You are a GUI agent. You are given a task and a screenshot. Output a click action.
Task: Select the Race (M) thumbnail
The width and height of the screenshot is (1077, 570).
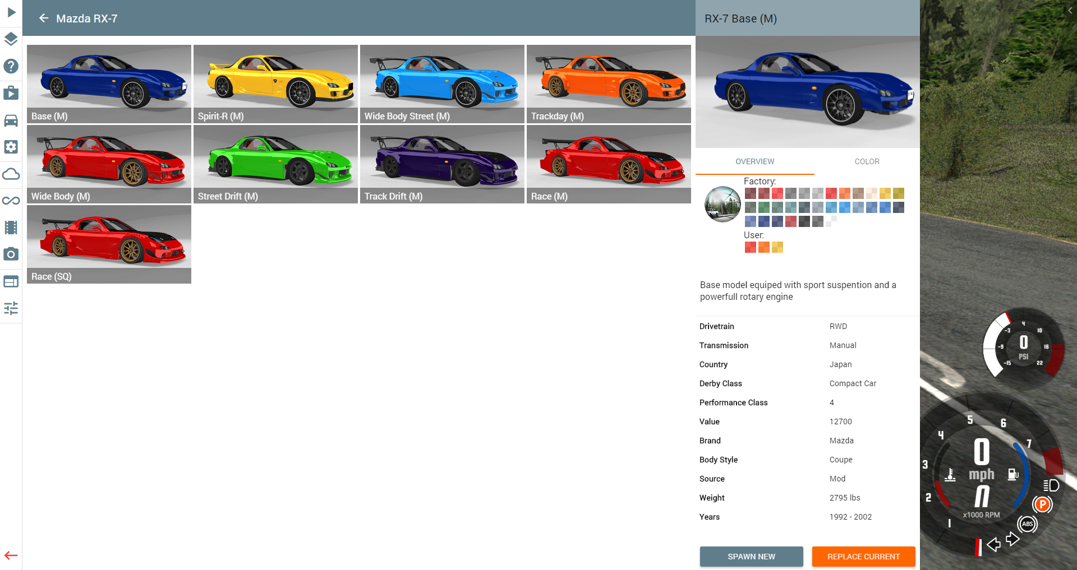(x=609, y=164)
